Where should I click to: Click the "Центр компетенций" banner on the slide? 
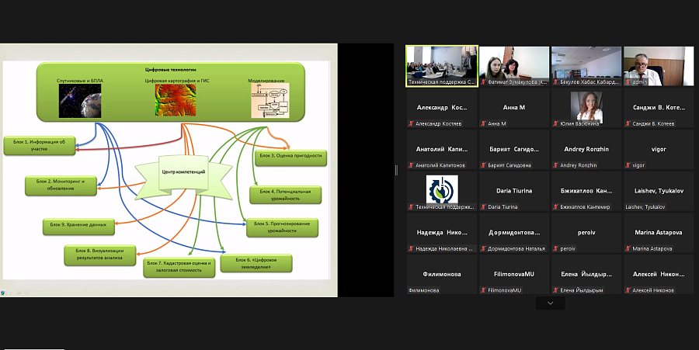(x=184, y=172)
